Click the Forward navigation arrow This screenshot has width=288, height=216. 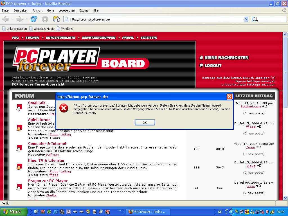pyautogui.click(x=20, y=19)
